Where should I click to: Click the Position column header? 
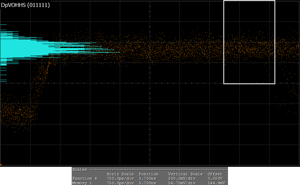148,174
